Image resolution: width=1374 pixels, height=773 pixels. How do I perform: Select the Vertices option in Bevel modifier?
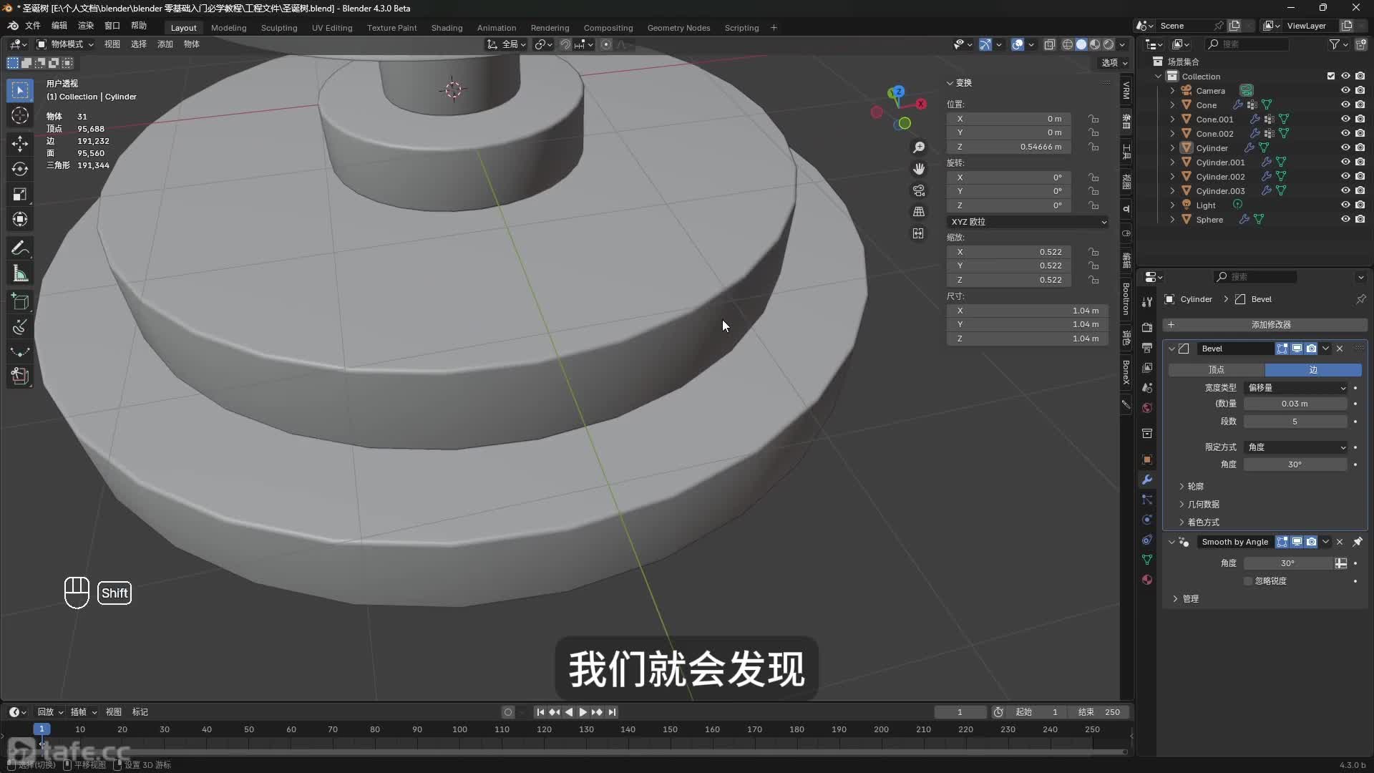point(1216,370)
